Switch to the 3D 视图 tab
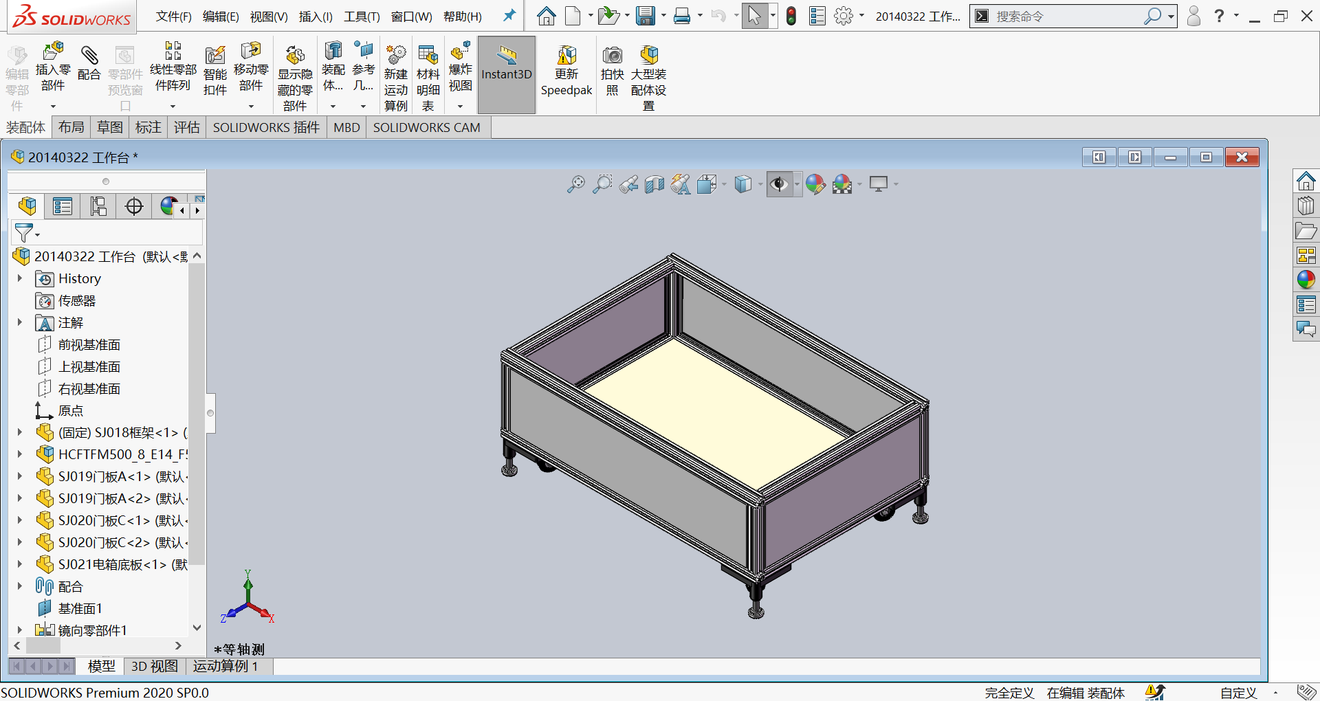The height and width of the screenshot is (701, 1320). pos(155,666)
